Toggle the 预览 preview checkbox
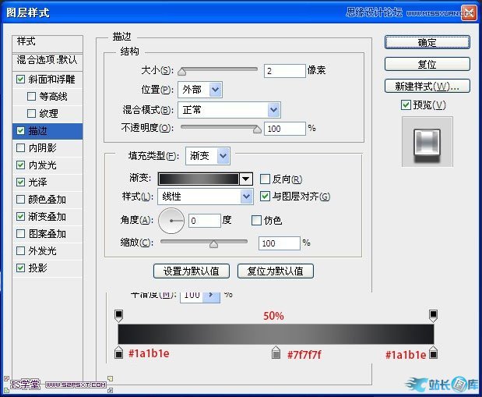 tap(406, 105)
